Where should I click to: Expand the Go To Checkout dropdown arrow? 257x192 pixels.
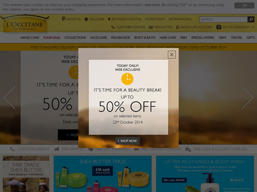tap(254, 27)
